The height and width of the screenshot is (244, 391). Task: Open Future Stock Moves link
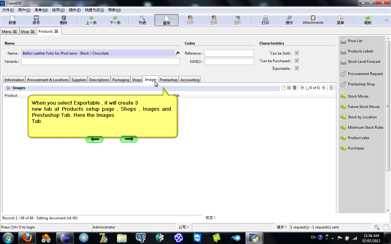point(364,107)
